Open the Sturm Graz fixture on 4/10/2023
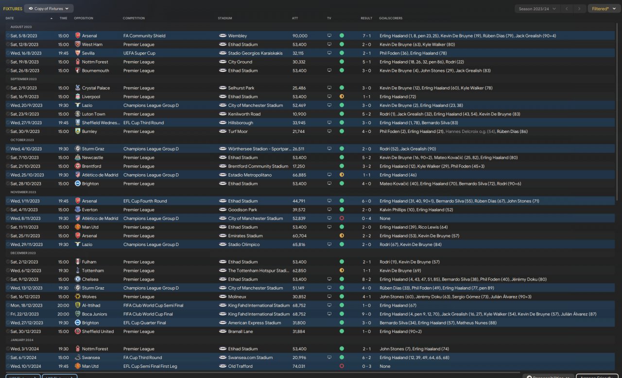 [x=311, y=149]
